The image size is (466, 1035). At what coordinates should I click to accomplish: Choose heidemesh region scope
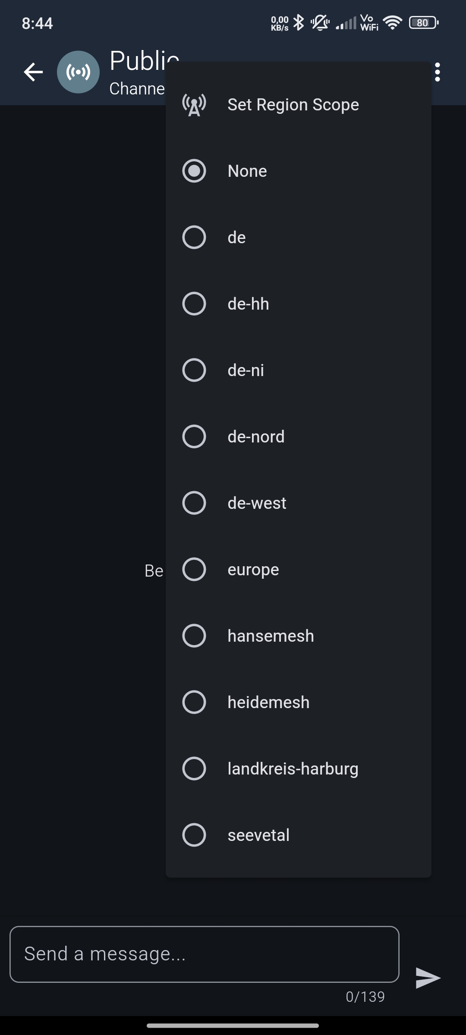pyautogui.click(x=194, y=702)
